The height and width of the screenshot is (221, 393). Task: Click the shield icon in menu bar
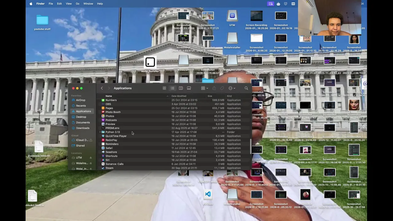pyautogui.click(x=286, y=4)
